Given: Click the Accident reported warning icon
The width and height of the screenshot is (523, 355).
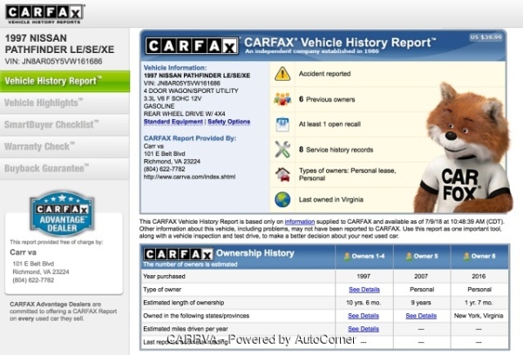Looking at the screenshot, I should click(282, 75).
